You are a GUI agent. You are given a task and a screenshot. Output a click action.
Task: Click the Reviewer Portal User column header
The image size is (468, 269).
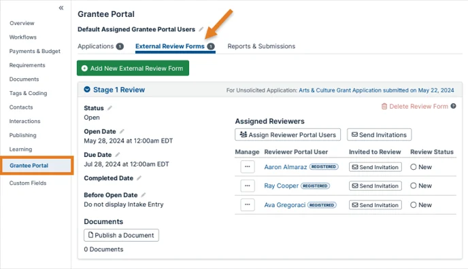click(296, 152)
